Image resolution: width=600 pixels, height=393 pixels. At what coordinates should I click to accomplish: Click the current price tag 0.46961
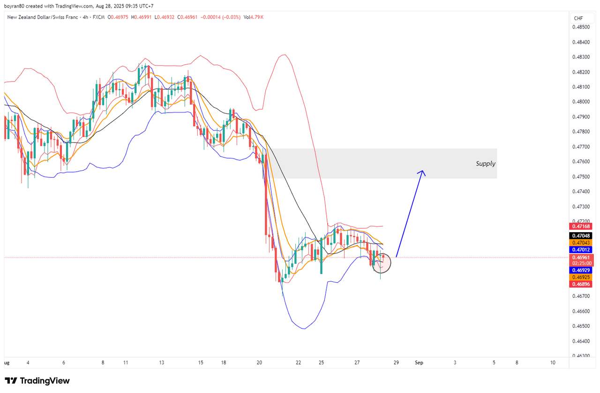(x=581, y=257)
